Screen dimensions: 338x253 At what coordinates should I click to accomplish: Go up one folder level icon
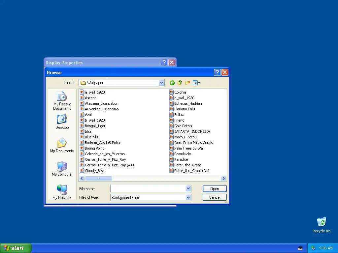[180, 83]
